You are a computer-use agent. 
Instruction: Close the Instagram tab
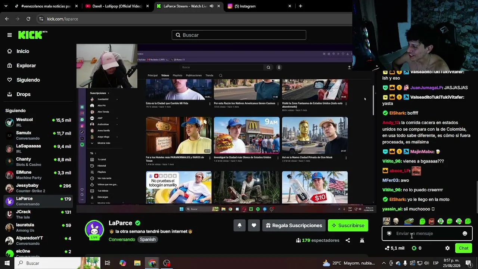tap(290, 6)
